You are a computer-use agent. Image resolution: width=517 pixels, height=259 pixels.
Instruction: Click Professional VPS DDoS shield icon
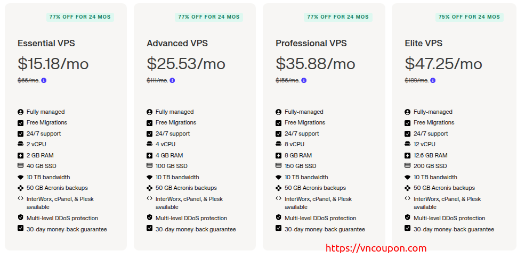coord(279,218)
